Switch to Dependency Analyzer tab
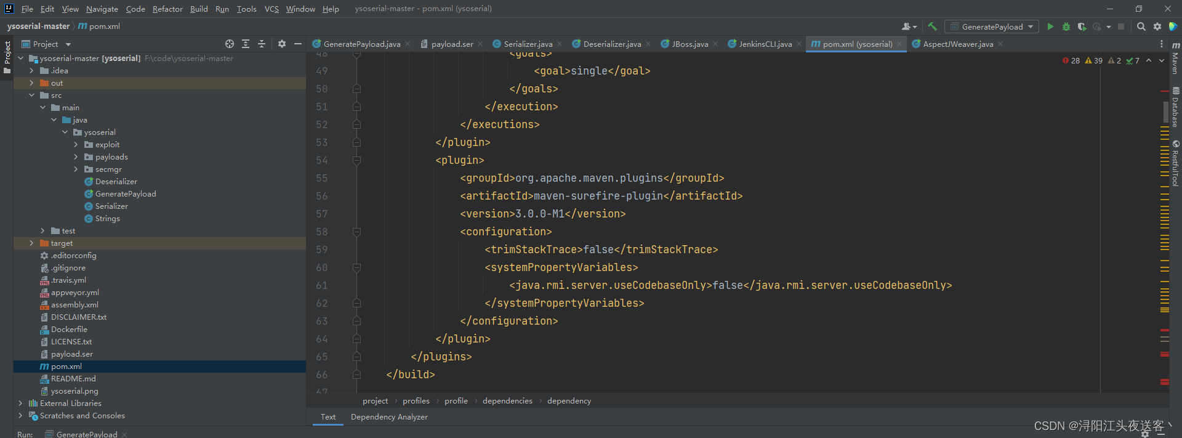 (x=389, y=417)
